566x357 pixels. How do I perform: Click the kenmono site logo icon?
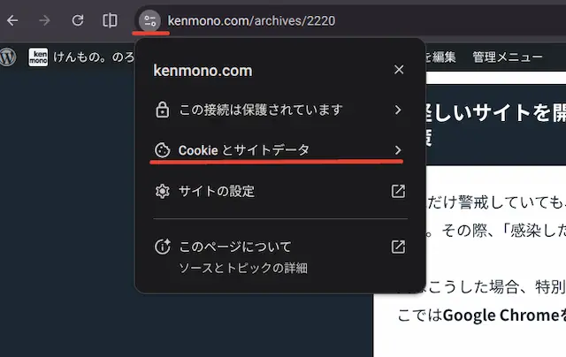click(38, 57)
